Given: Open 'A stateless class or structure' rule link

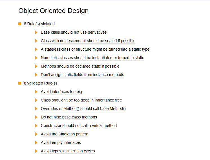Looking at the screenshot, I should [95, 49].
